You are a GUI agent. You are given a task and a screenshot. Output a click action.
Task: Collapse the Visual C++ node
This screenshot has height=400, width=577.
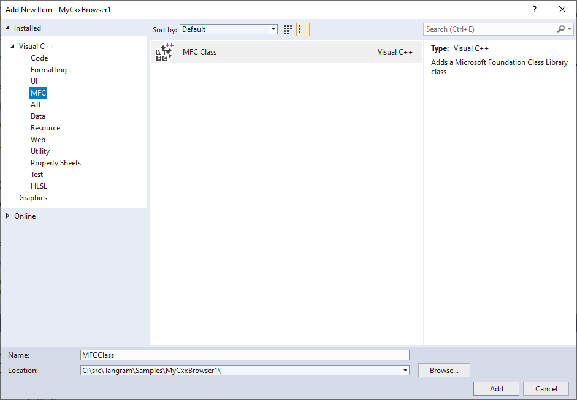[13, 46]
